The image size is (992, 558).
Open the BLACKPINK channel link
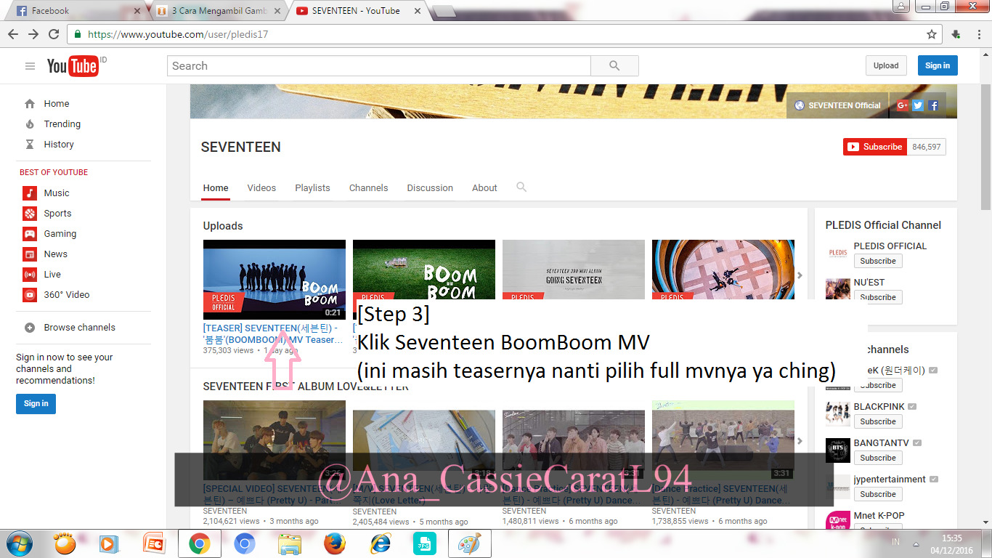coord(879,407)
